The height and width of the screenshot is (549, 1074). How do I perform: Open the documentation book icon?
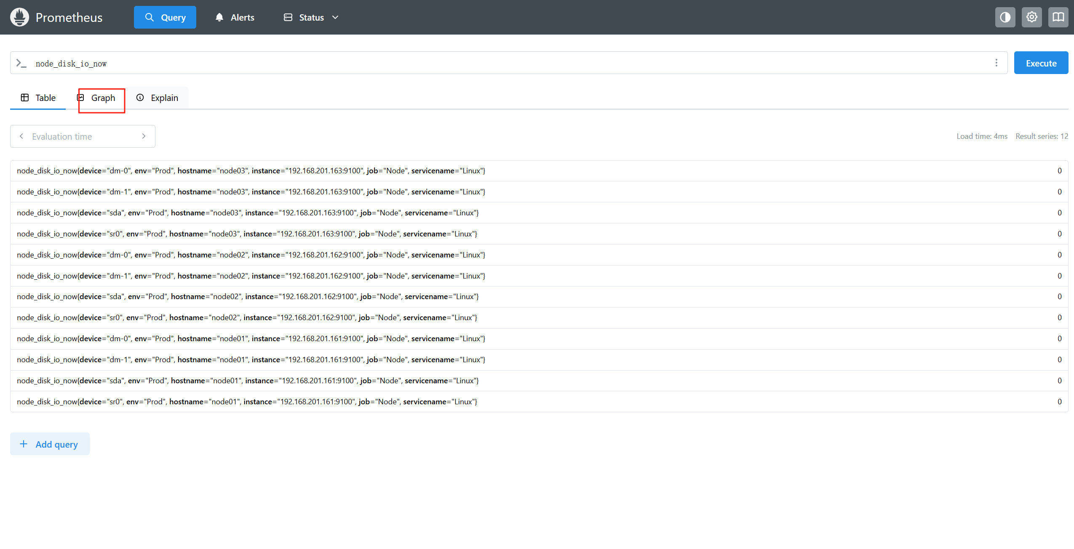click(x=1058, y=17)
